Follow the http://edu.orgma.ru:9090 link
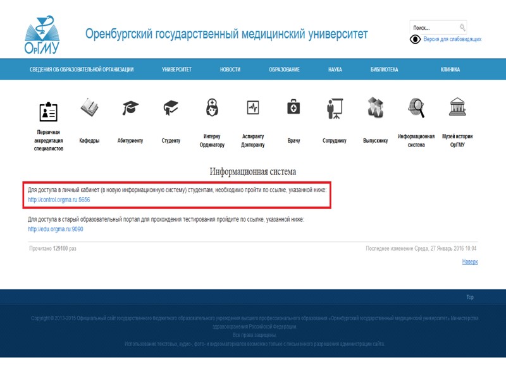506x379 pixels. [56, 229]
